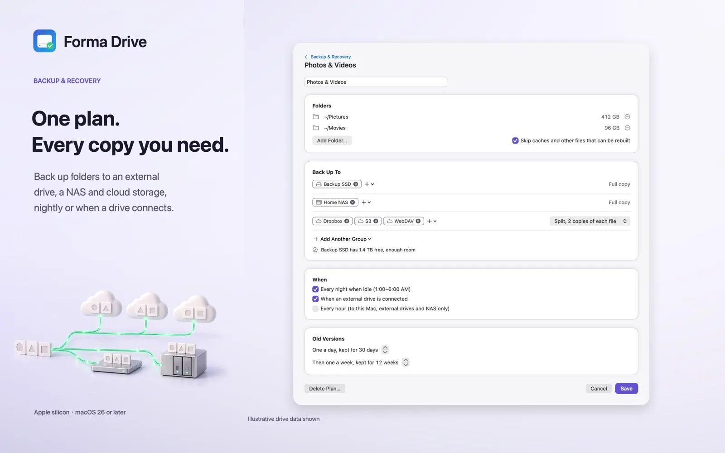The height and width of the screenshot is (453, 725).
Task: Remove the ~/Pictures folder with its minus icon
Action: [x=627, y=117]
